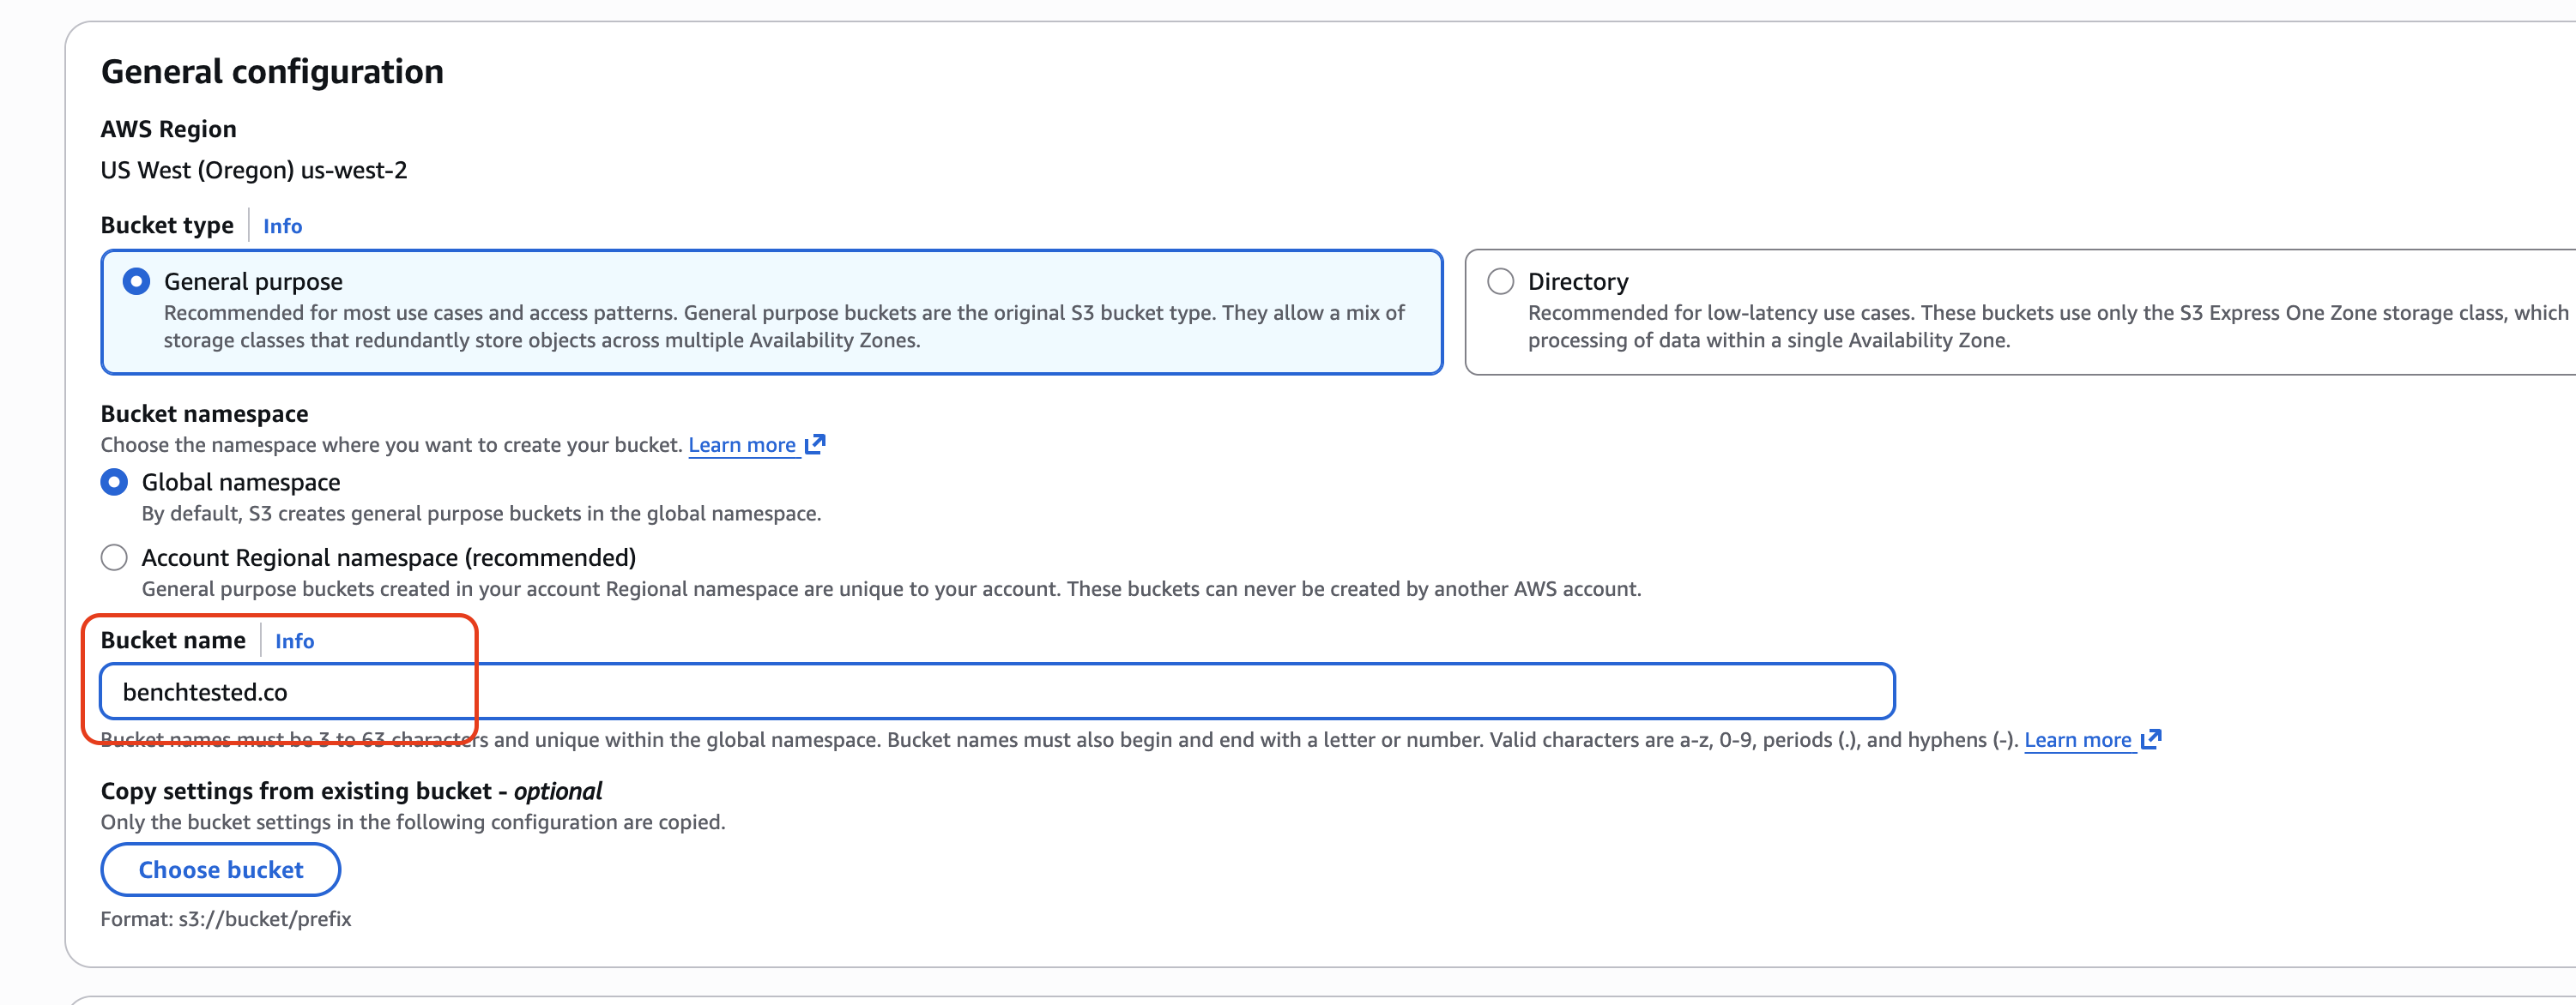Click the 'AWS Region' label
2576x1005 pixels.
[169, 129]
